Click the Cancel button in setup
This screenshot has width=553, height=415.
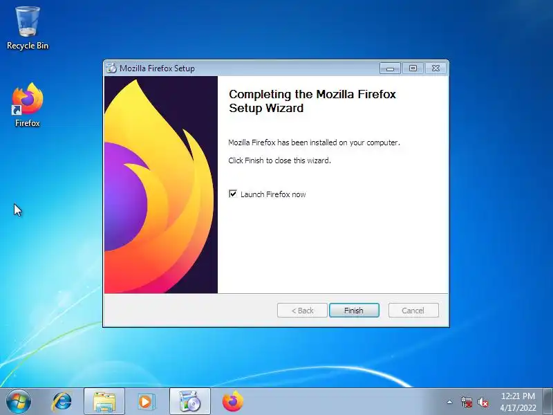coord(413,311)
